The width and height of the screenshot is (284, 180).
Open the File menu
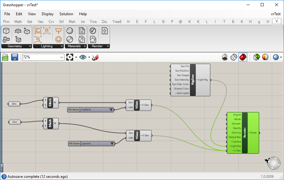[x=7, y=14]
